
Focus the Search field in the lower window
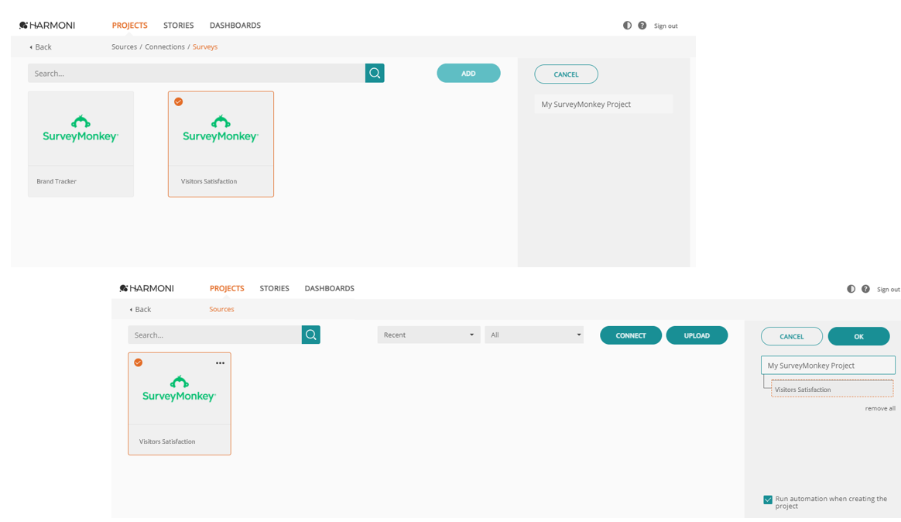pos(215,335)
